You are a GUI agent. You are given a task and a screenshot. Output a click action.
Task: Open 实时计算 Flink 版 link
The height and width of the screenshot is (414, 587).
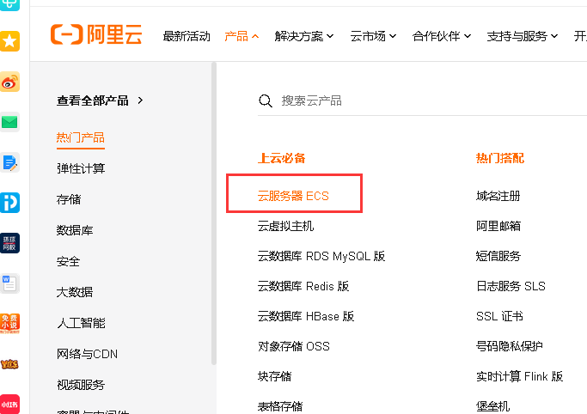coord(520,376)
